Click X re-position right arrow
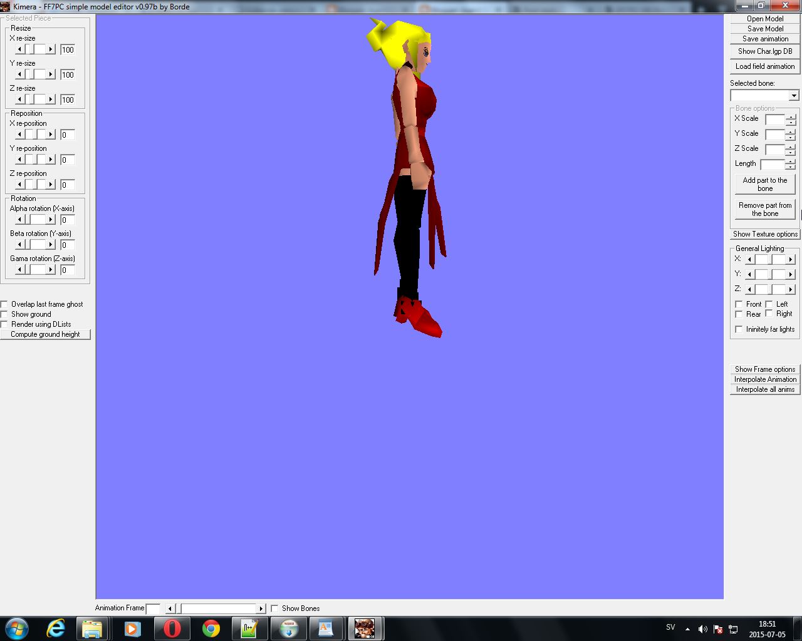The height and width of the screenshot is (641, 802). click(51, 135)
